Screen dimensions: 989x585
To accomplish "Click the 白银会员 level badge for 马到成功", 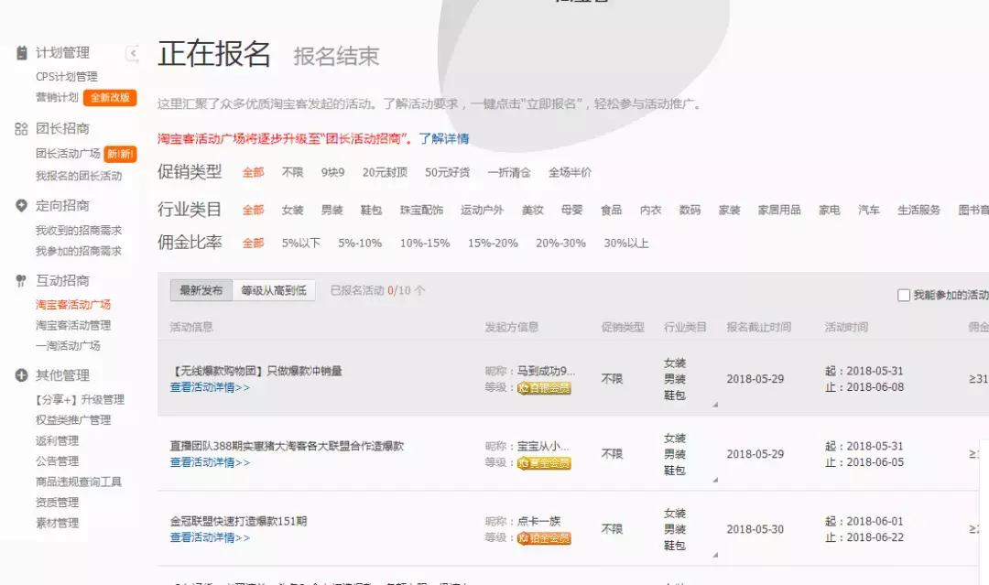I will [544, 388].
